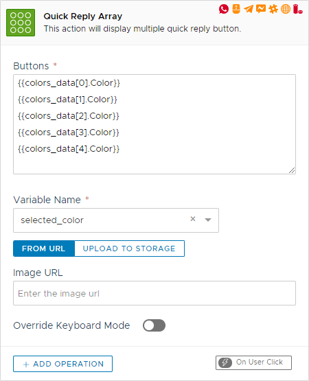Click the red Alexa device icon
The height and width of the screenshot is (381, 309).
pos(297,9)
